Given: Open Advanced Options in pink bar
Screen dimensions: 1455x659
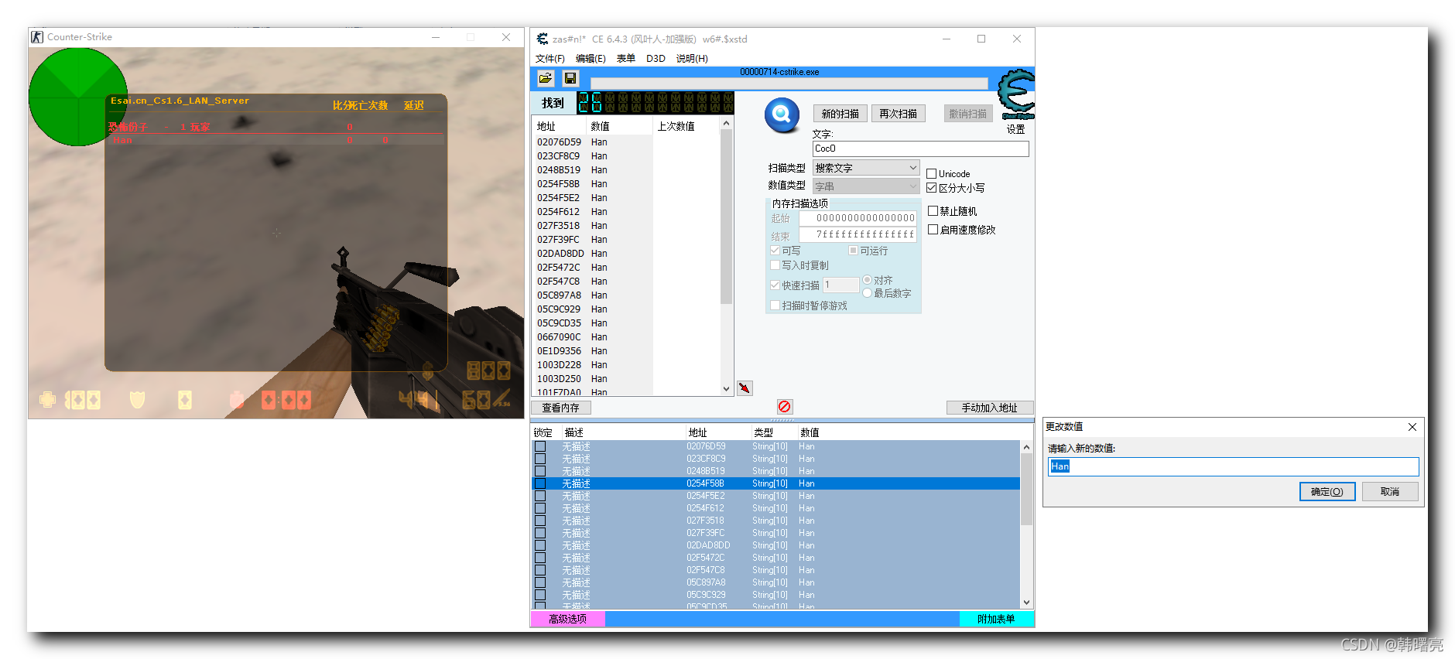Looking at the screenshot, I should (x=567, y=619).
